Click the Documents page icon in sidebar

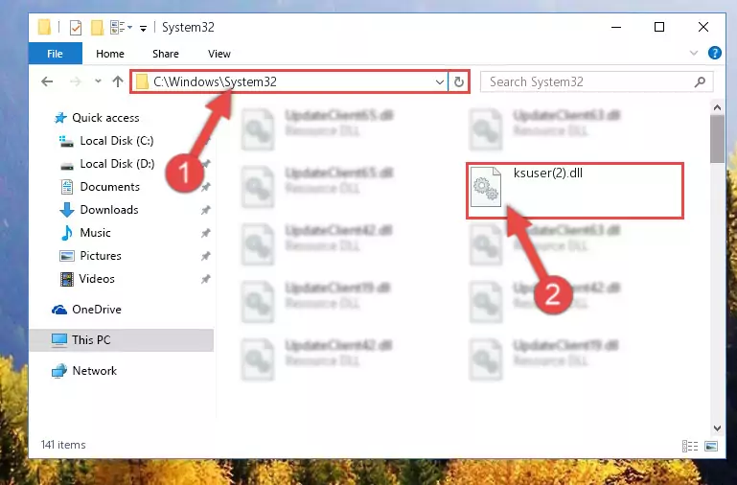[67, 187]
